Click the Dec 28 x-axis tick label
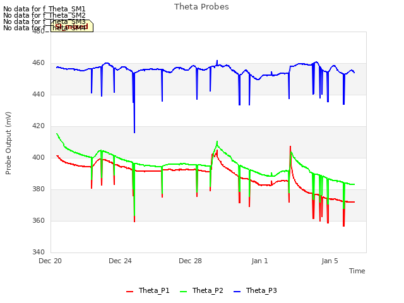The height and width of the screenshot is (303, 404). point(190,261)
